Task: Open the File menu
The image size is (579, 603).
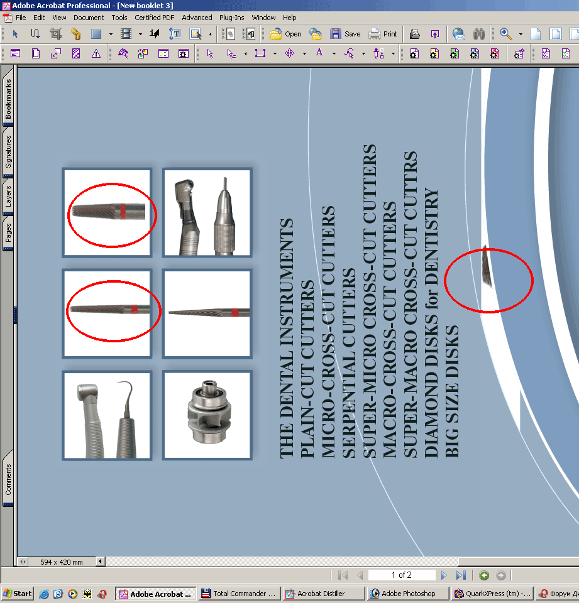Action: [x=21, y=18]
